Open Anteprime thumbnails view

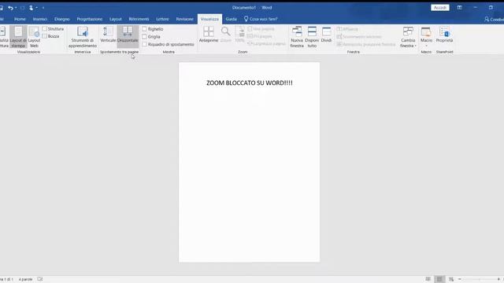pos(209,35)
